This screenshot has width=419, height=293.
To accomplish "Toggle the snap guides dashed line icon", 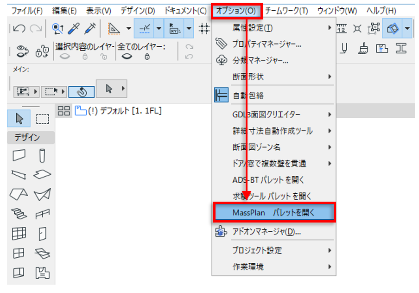I will point(145,28).
